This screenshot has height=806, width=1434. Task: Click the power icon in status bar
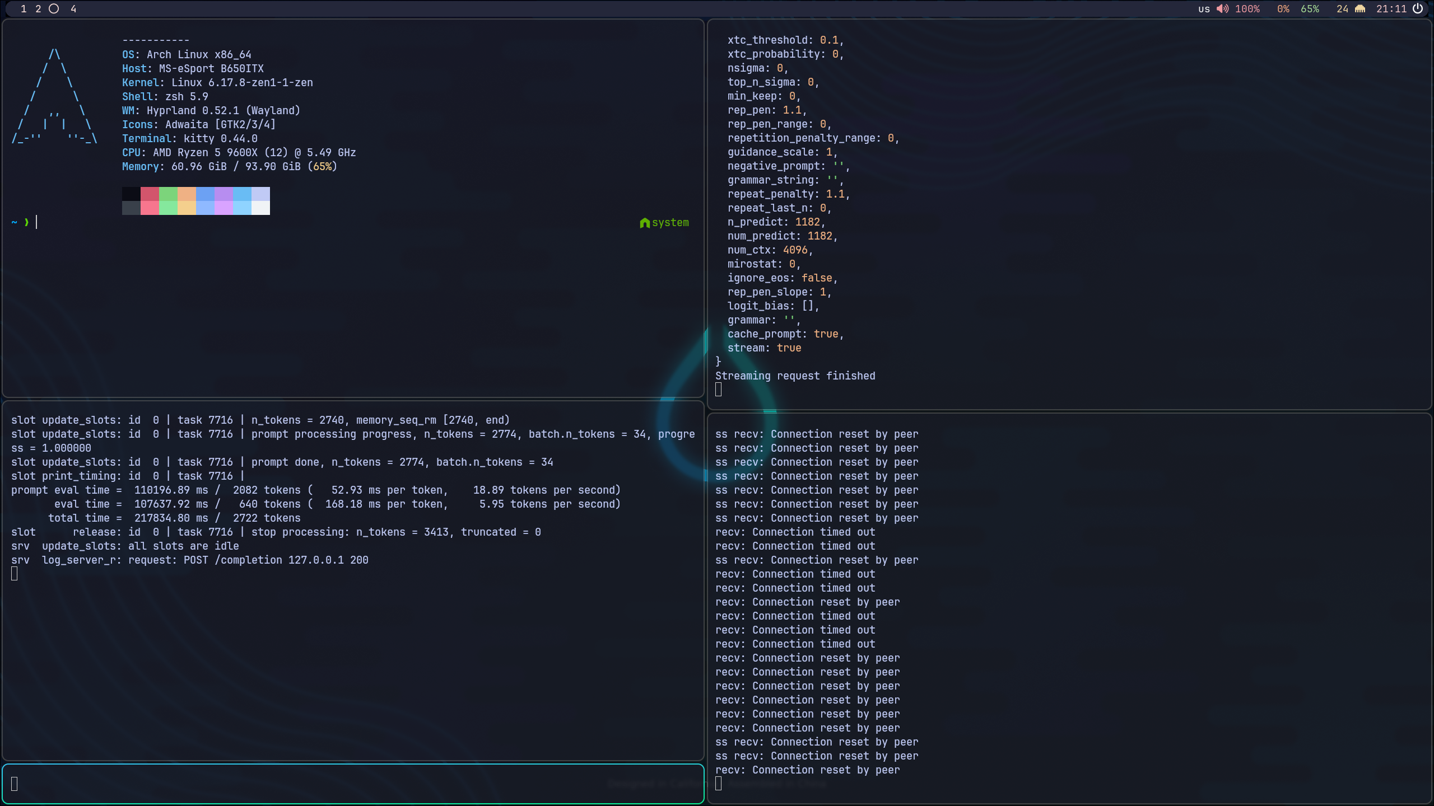pyautogui.click(x=1418, y=8)
